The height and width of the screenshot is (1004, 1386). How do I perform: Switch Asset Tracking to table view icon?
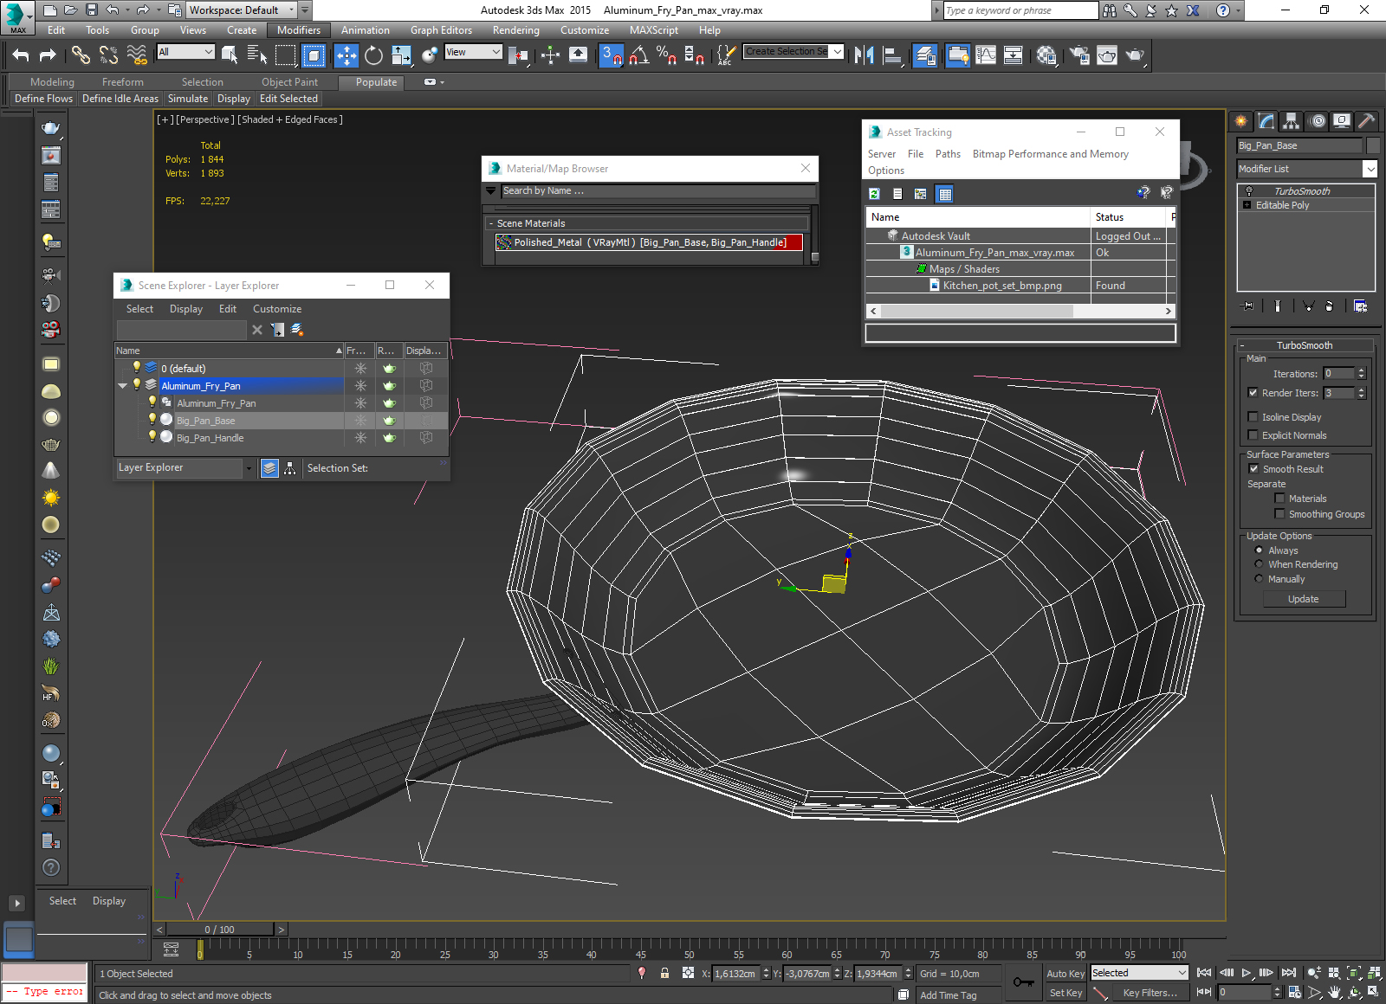point(945,194)
